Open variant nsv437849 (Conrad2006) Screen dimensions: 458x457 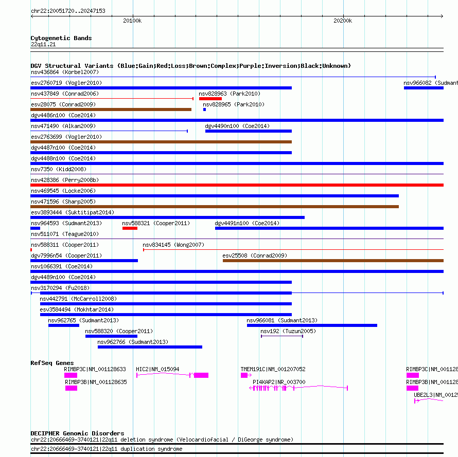click(65, 94)
